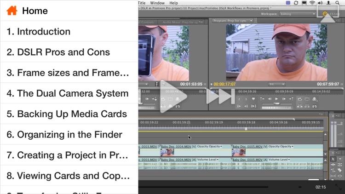The height and width of the screenshot is (194, 345).
Task: Click the Program monitor shuttle slider
Action: point(276,103)
